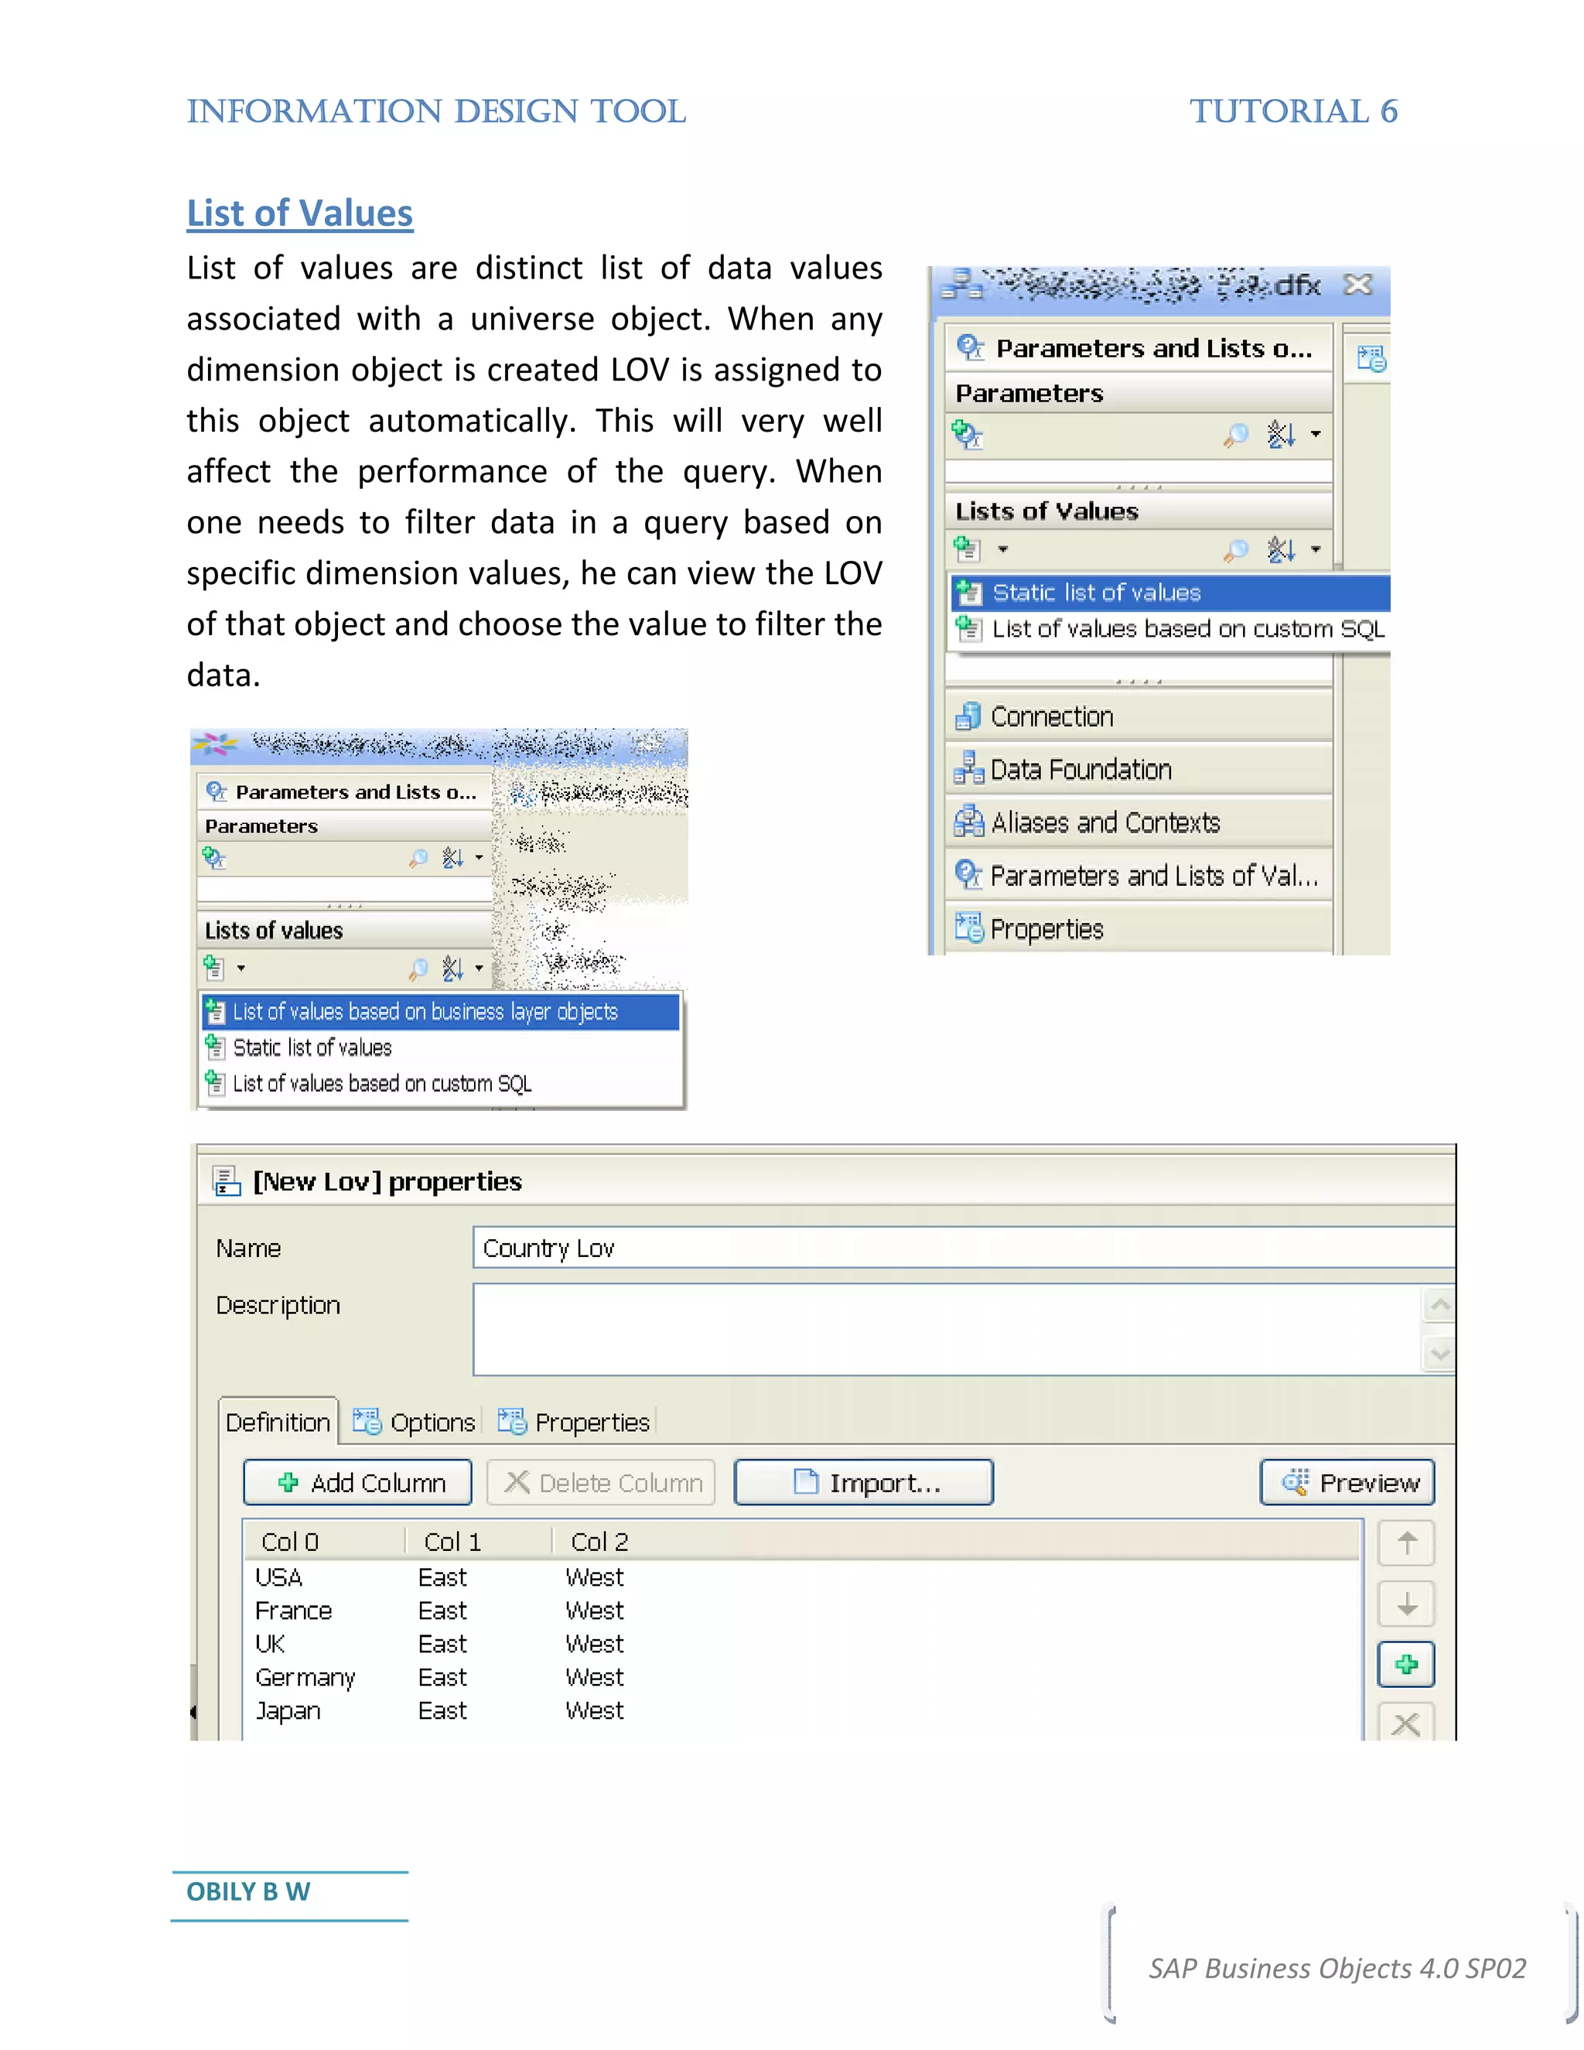Viewport: 1584px width, 2050px height.
Task: Click the sort icon in the Parameters toolbar
Action: click(1280, 435)
